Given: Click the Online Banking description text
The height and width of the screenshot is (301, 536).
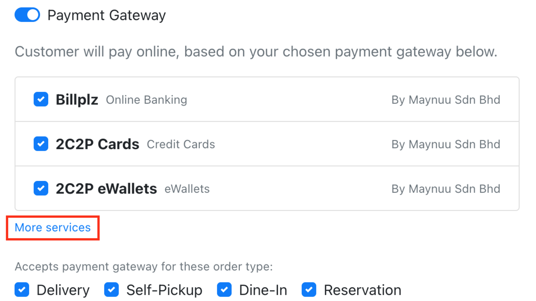Looking at the screenshot, I should [146, 100].
